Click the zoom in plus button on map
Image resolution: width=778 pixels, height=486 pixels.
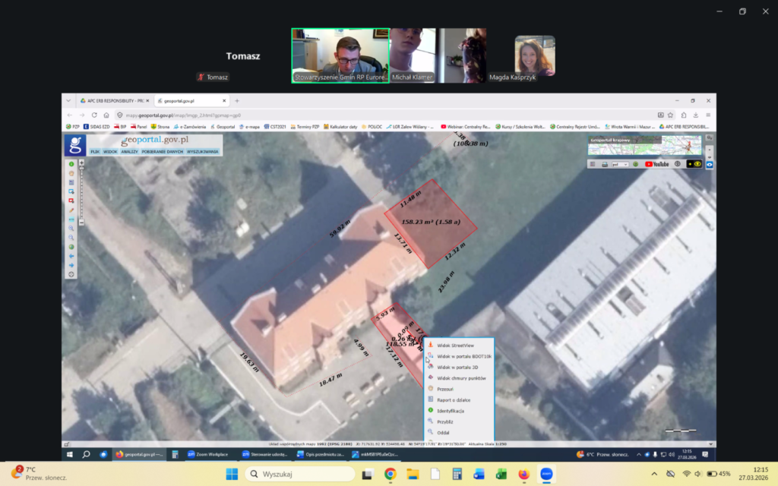point(81,163)
